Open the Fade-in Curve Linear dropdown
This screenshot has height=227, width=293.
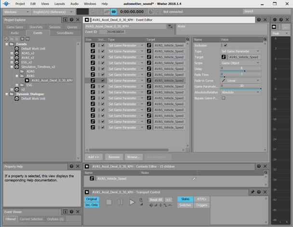point(240,80)
